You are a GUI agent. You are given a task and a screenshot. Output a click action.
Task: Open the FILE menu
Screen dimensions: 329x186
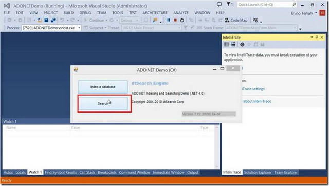click(7, 13)
